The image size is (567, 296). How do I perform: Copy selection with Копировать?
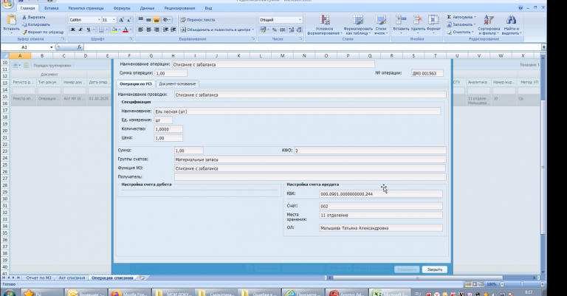(35, 24)
